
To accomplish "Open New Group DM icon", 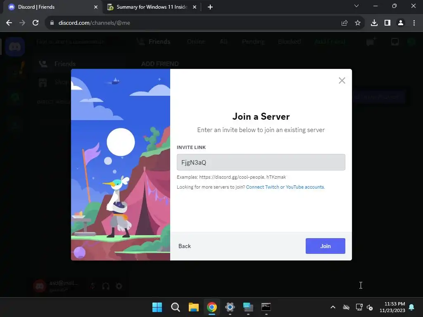I will 371,42.
